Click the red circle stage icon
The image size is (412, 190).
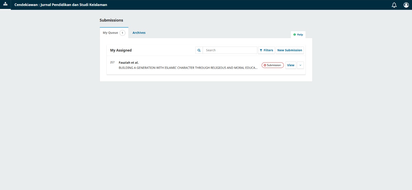click(265, 65)
